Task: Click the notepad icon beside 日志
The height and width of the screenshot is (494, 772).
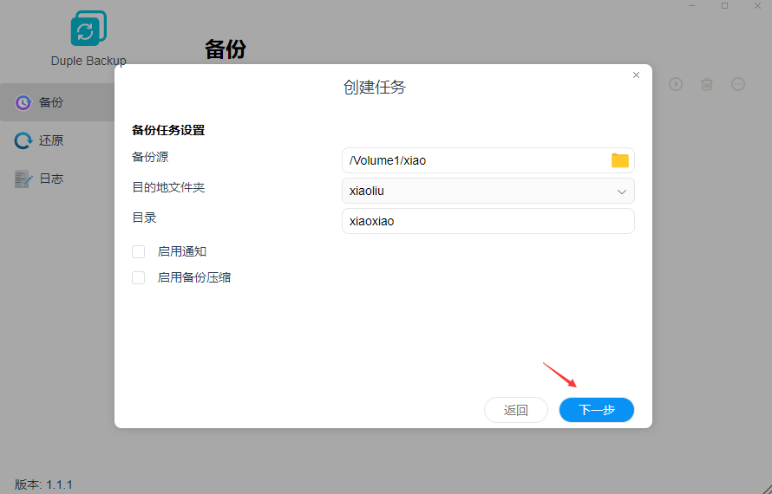Action: (23, 179)
